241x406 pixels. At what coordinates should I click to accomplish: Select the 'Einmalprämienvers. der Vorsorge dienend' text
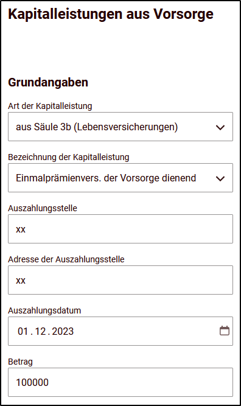tap(106, 178)
